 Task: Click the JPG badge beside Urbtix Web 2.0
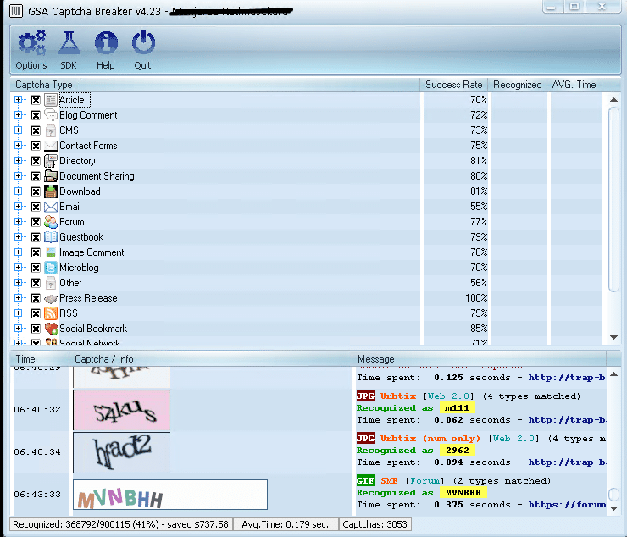[x=365, y=396]
